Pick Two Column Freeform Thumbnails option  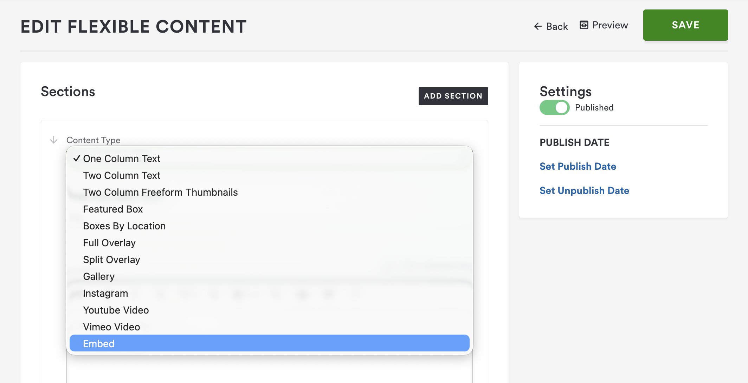160,192
